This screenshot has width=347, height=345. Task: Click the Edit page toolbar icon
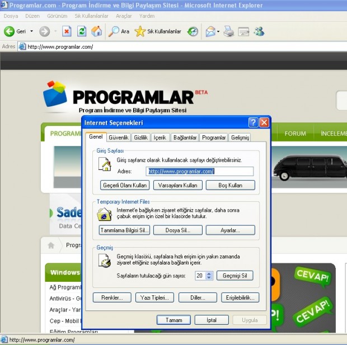coord(243,31)
